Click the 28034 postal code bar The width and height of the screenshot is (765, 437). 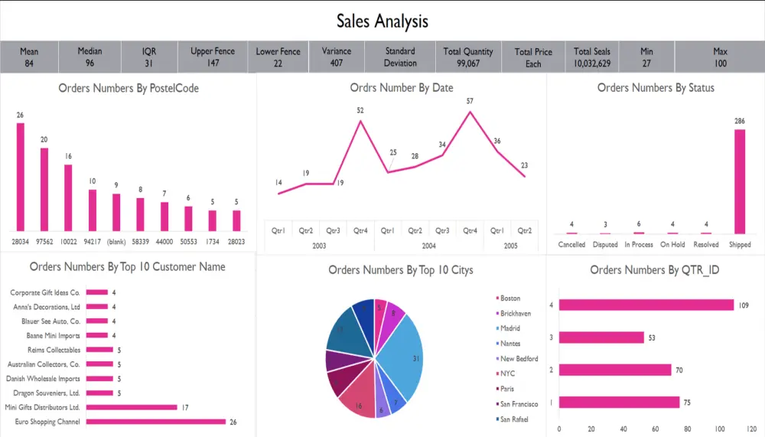pos(21,177)
